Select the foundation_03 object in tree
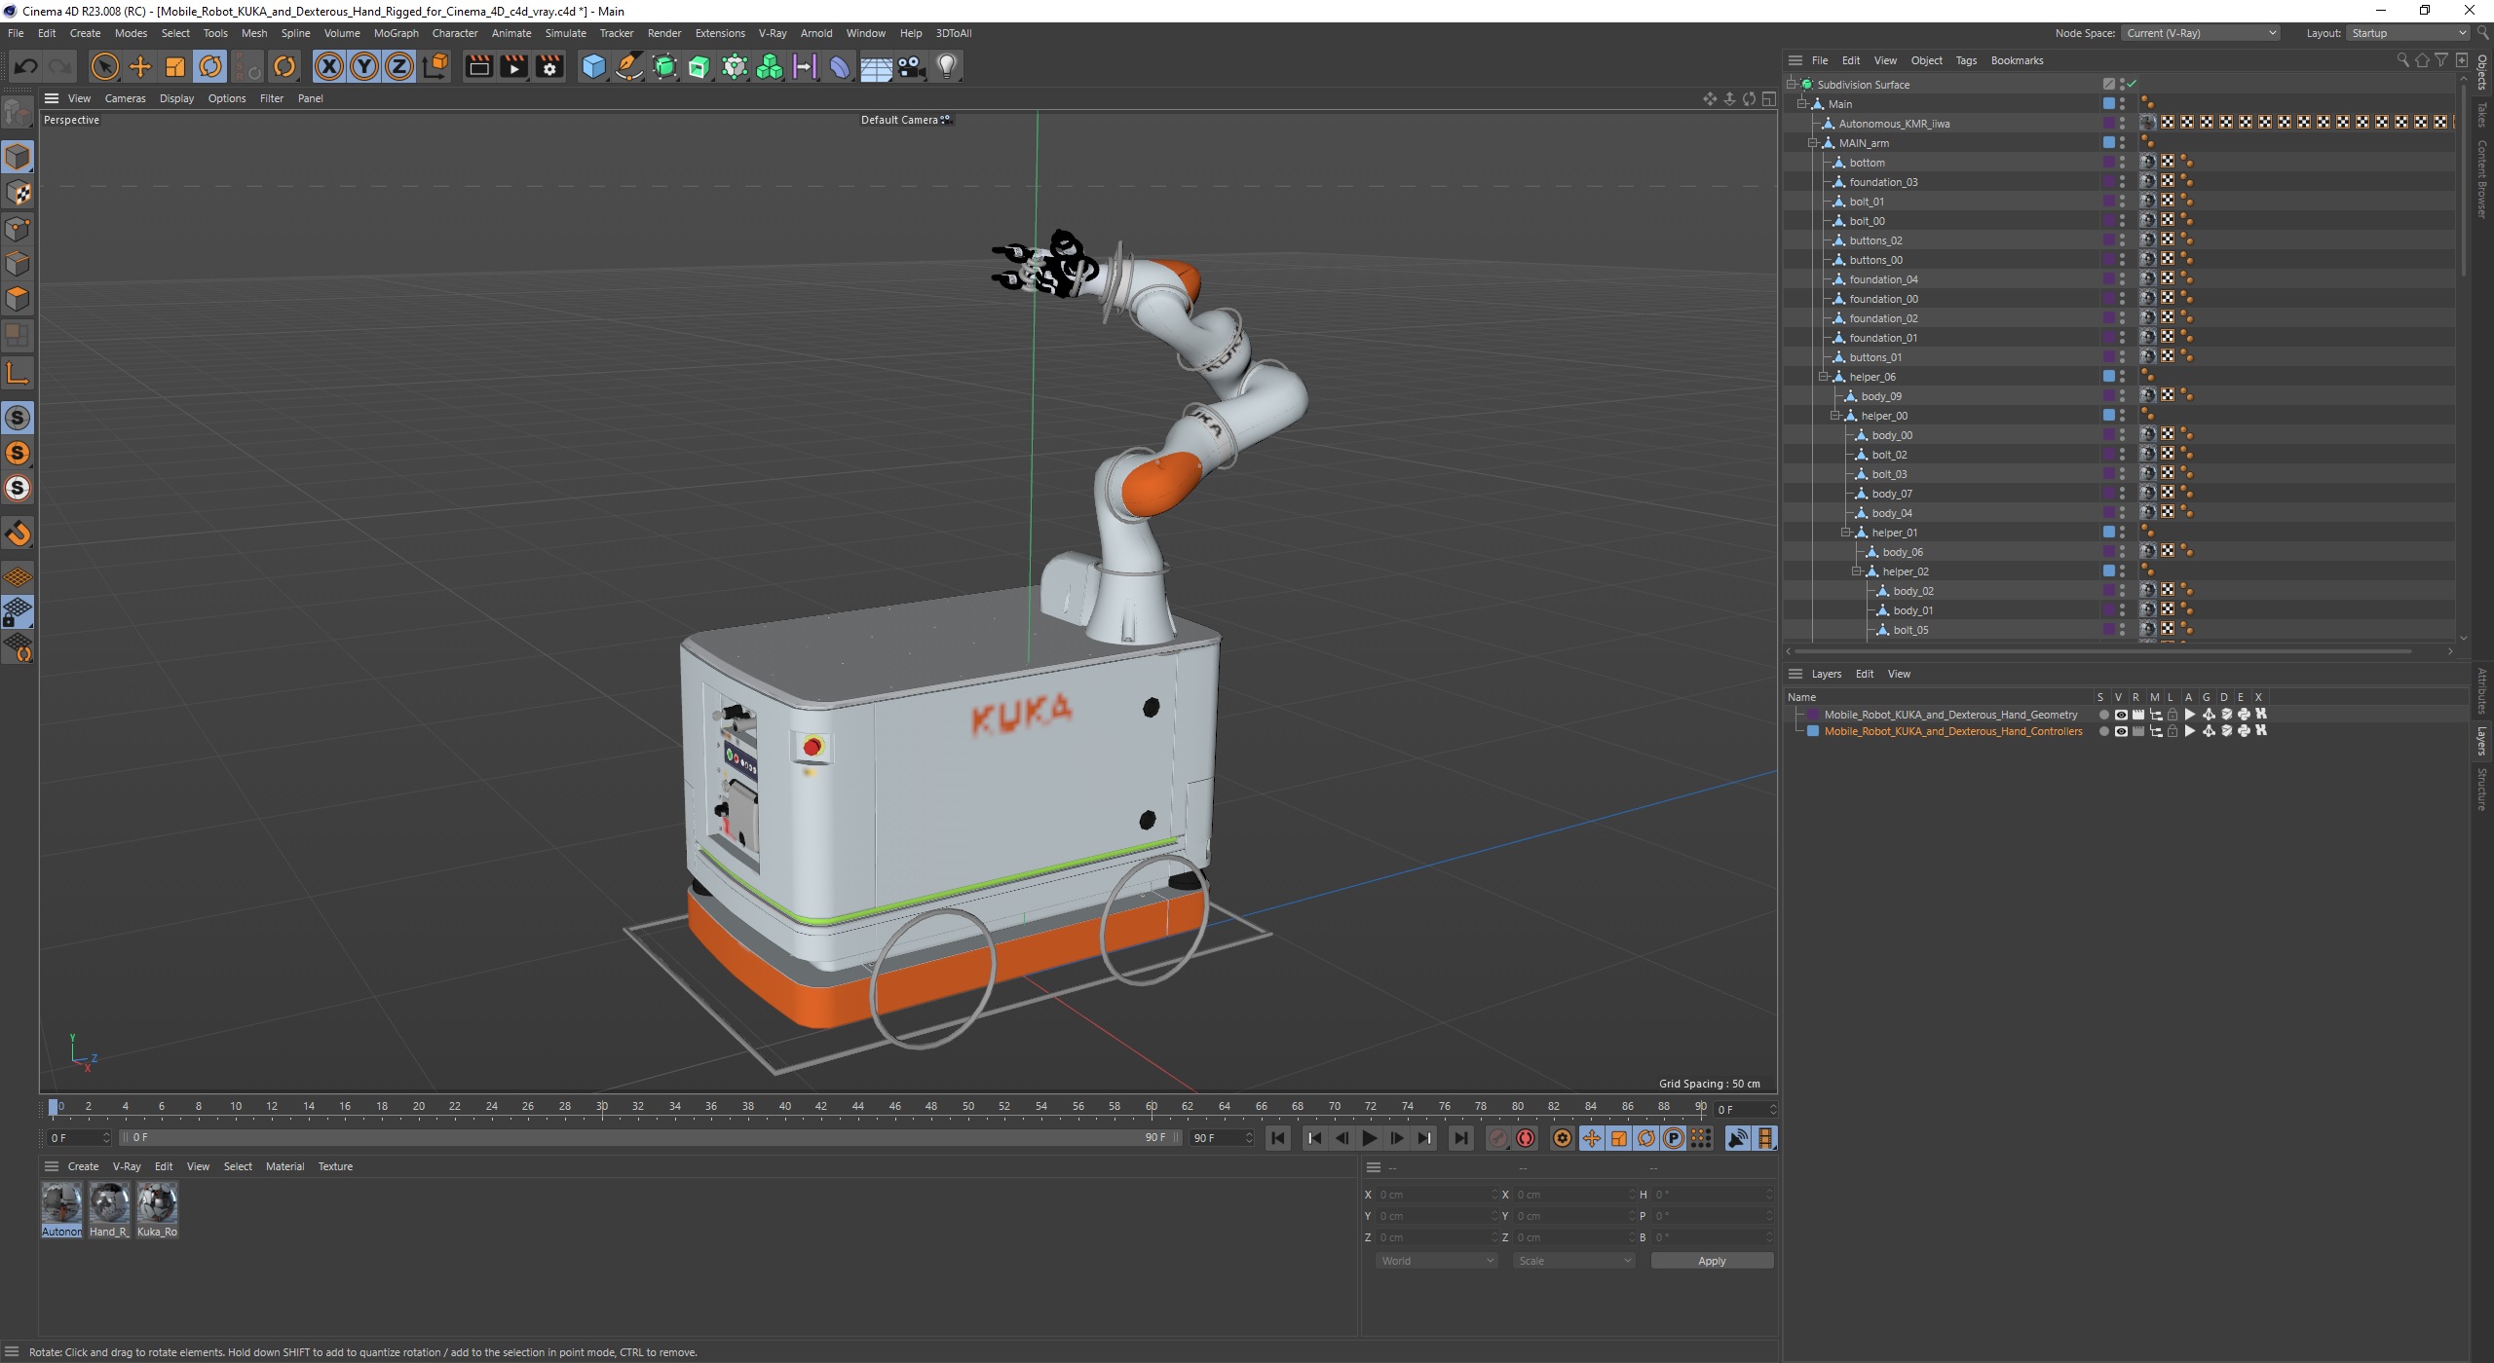This screenshot has width=2494, height=1363. [1883, 182]
